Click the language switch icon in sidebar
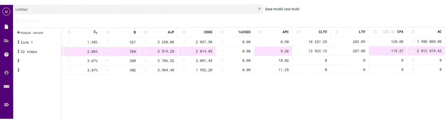 [x=7, y=87]
